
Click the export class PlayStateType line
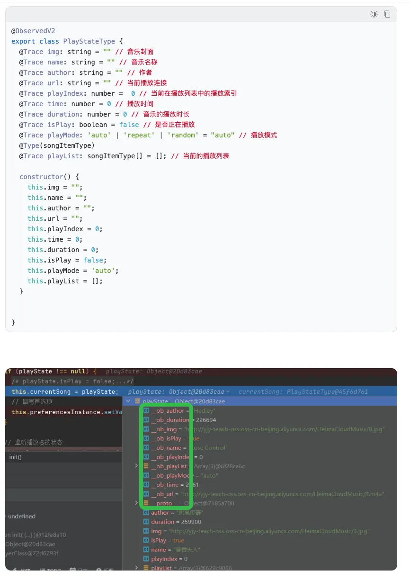(67, 41)
